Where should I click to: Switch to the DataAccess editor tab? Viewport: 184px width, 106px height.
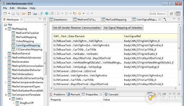[60, 19]
